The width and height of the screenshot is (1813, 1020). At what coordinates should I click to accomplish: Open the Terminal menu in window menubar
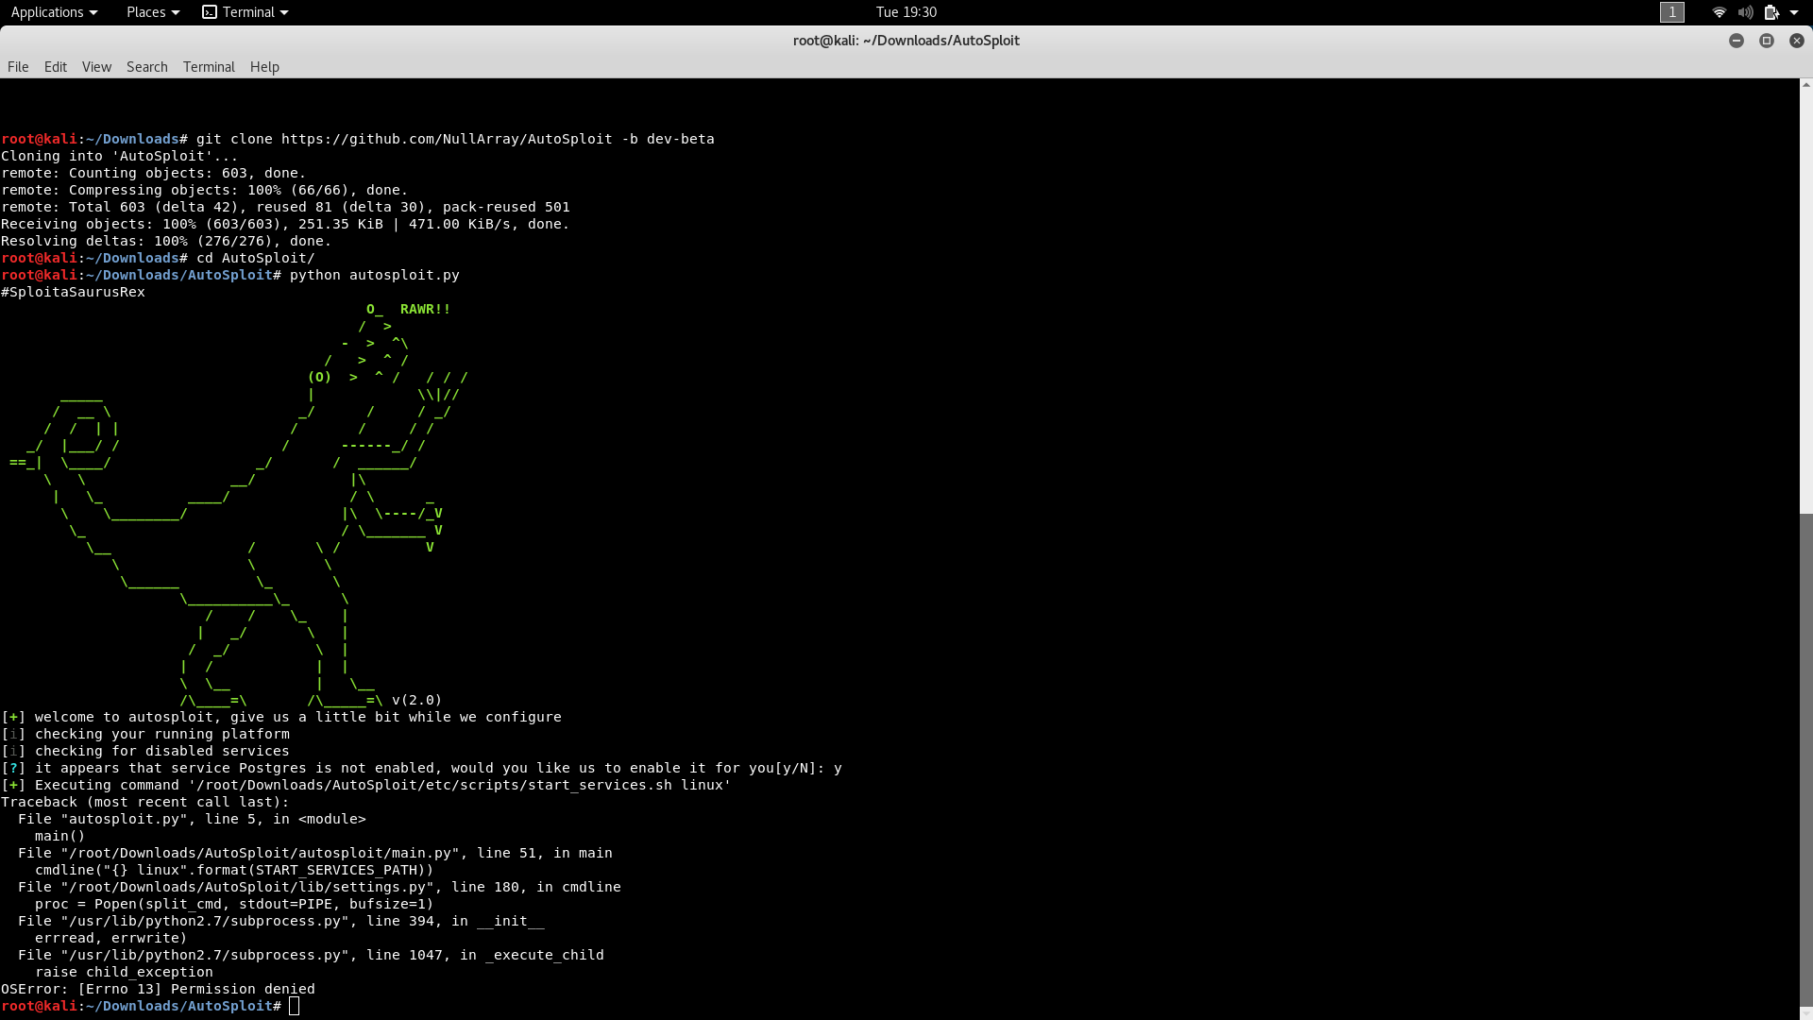209,67
